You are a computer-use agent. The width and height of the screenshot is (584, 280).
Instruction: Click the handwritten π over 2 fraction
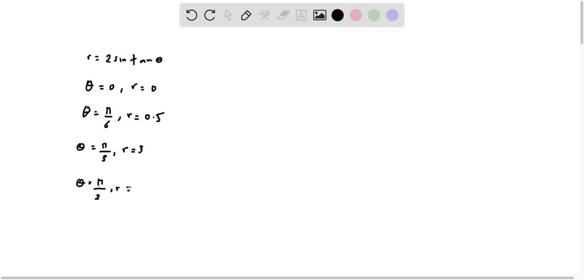click(99, 190)
